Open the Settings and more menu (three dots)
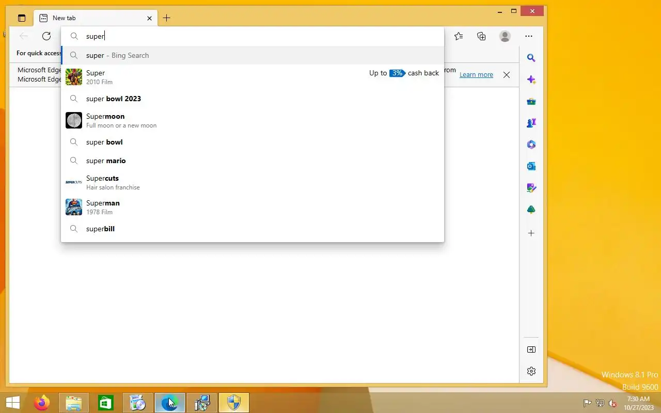Image resolution: width=661 pixels, height=413 pixels. point(529,36)
